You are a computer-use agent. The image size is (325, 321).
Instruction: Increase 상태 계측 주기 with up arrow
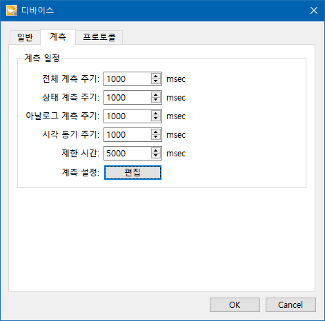click(156, 95)
